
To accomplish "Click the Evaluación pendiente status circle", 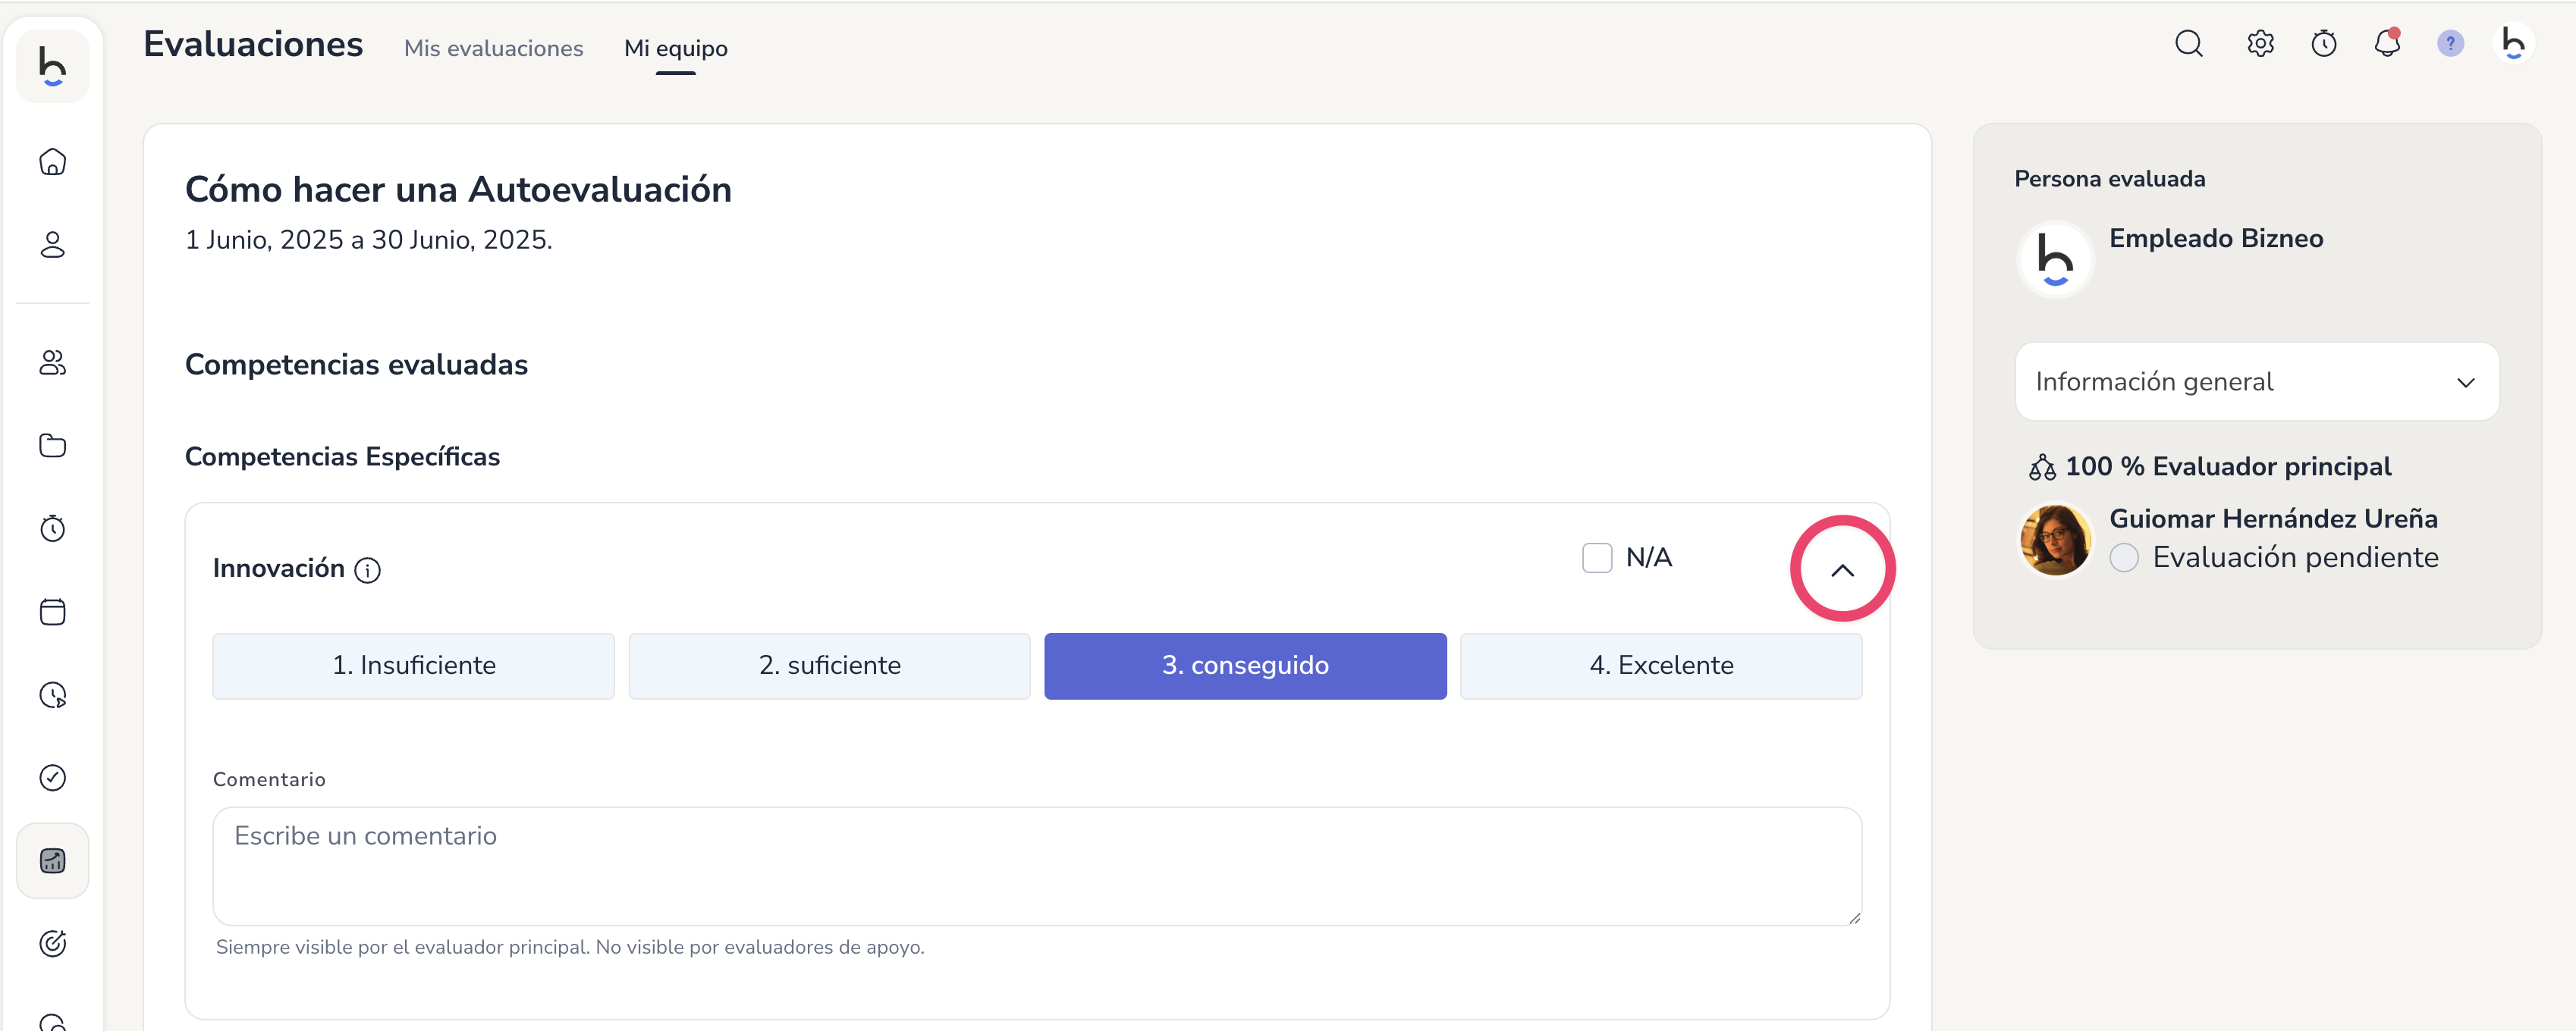I will [x=2124, y=557].
